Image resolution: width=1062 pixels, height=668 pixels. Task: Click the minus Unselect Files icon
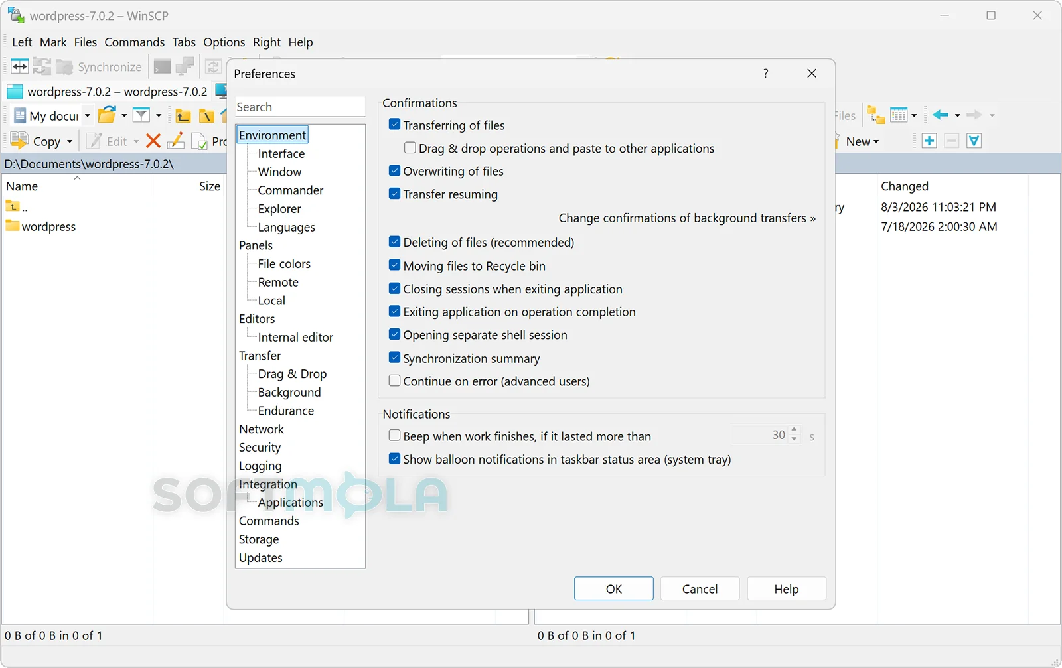pyautogui.click(x=952, y=141)
